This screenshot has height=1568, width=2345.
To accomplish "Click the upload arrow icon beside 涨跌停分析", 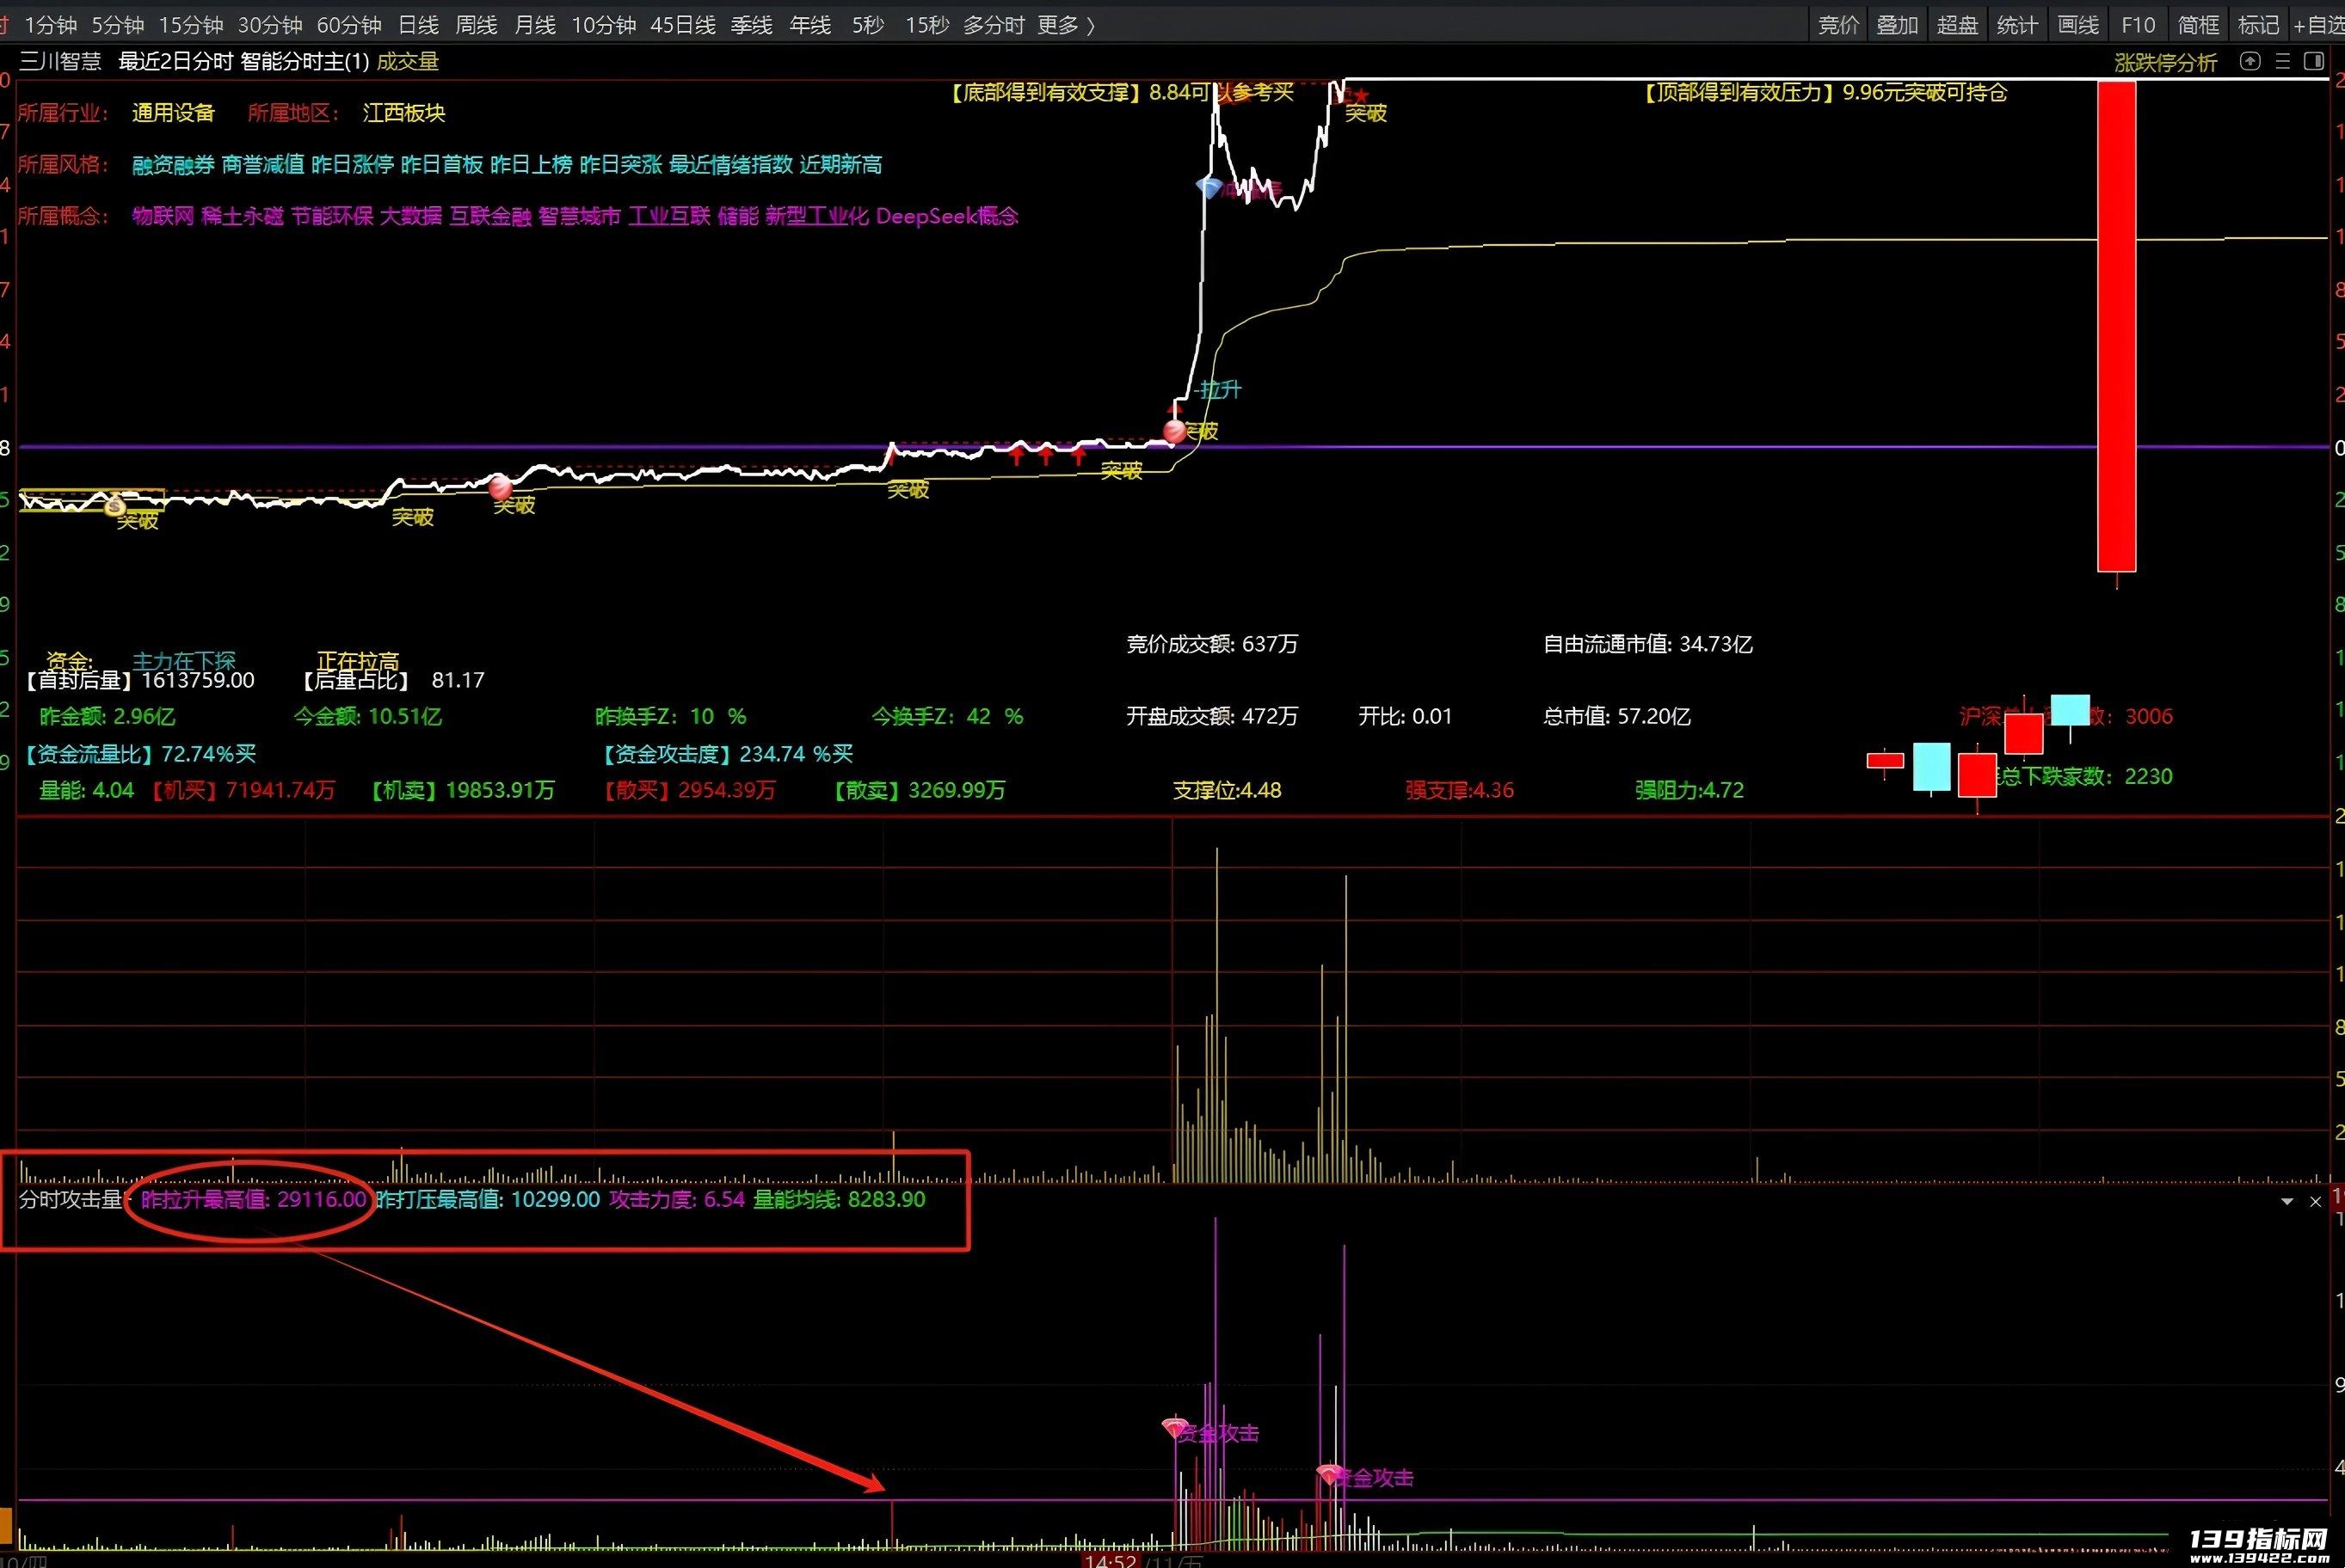I will (2250, 62).
